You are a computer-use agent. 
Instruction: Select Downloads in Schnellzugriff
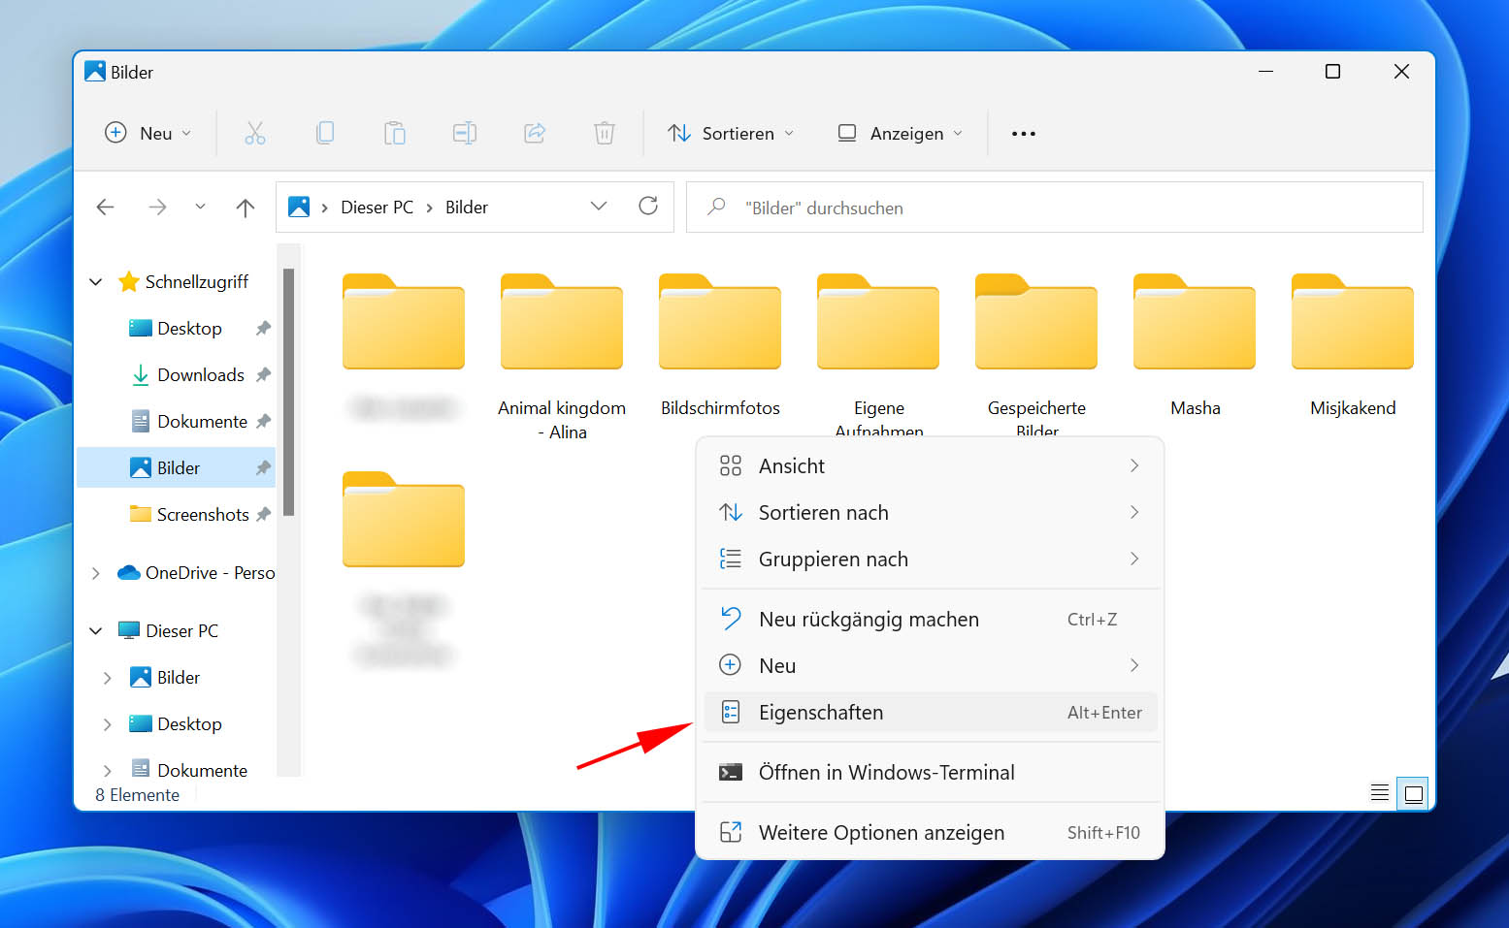200,375
